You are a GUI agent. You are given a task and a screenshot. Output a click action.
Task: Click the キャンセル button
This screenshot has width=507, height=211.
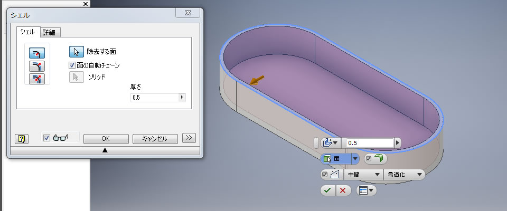pyautogui.click(x=155, y=139)
